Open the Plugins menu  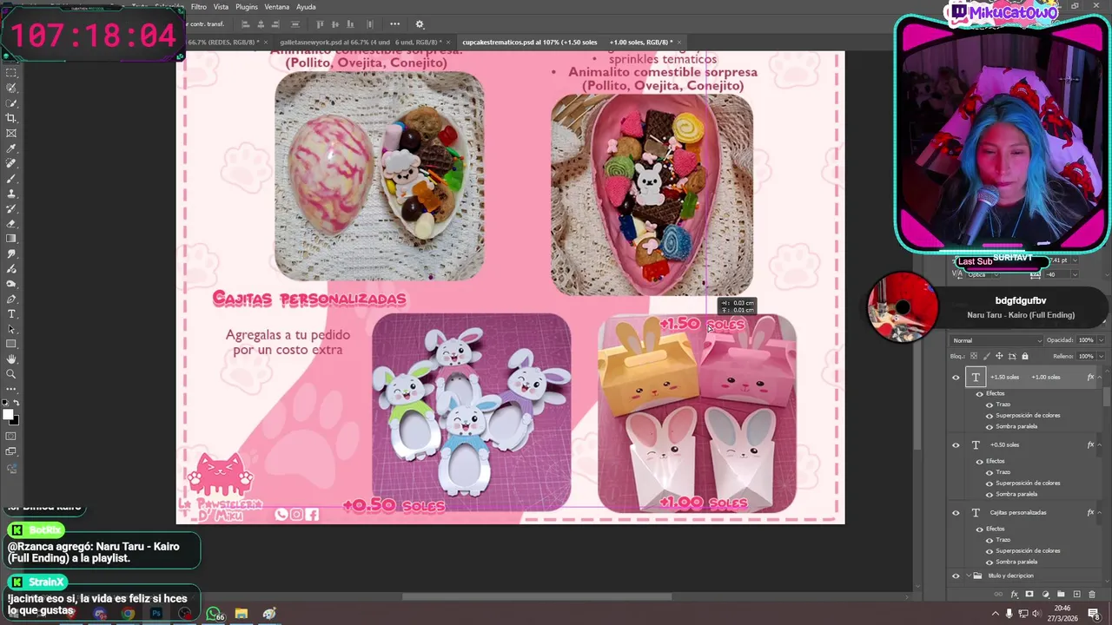point(247,7)
